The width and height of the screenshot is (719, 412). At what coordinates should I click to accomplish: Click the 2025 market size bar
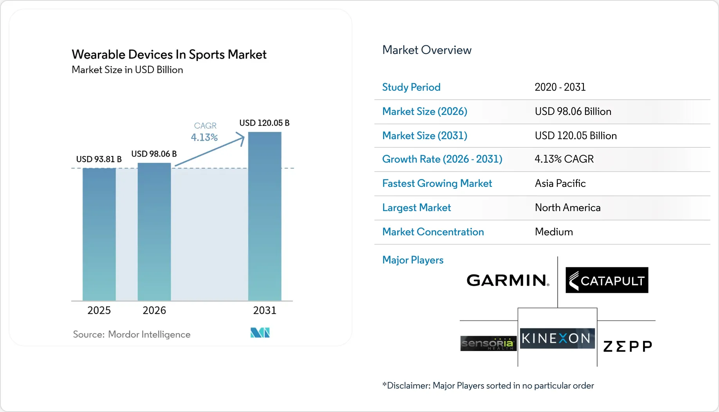(99, 234)
